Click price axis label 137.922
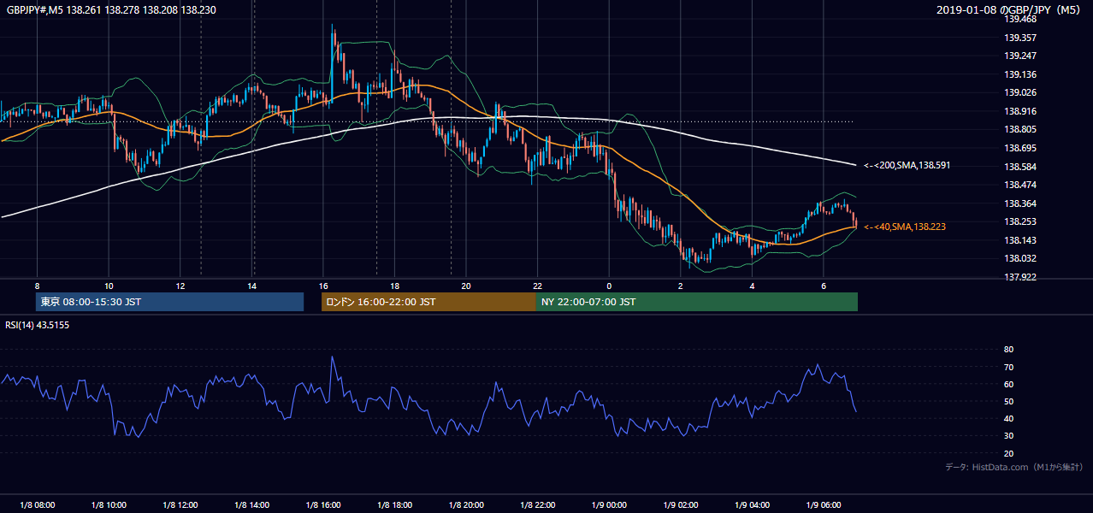 pyautogui.click(x=1020, y=277)
